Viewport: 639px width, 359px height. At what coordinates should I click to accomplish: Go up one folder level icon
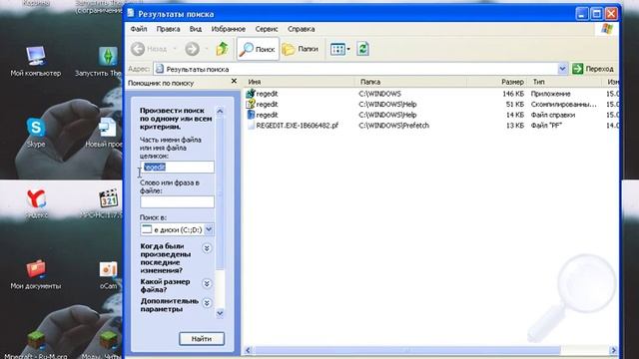[222, 49]
